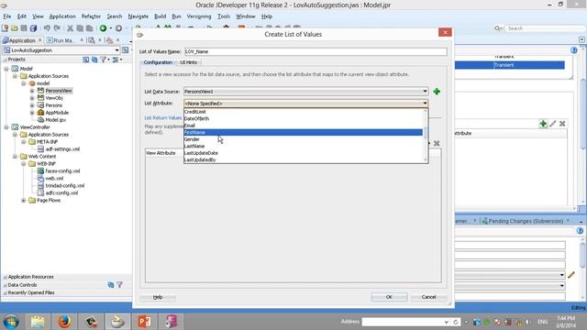This screenshot has width=587, height=330.
Task: Click the Cancel button
Action: 428,297
